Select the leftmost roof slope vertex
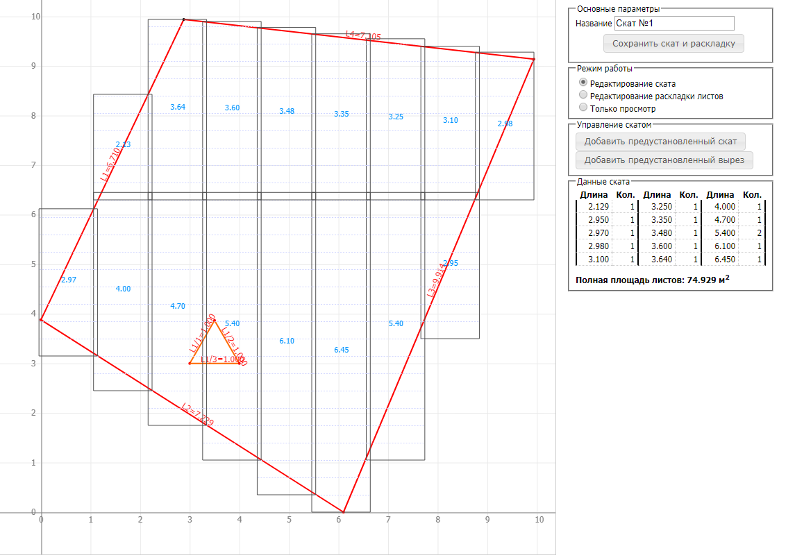Image resolution: width=795 pixels, height=560 pixels. (41, 319)
